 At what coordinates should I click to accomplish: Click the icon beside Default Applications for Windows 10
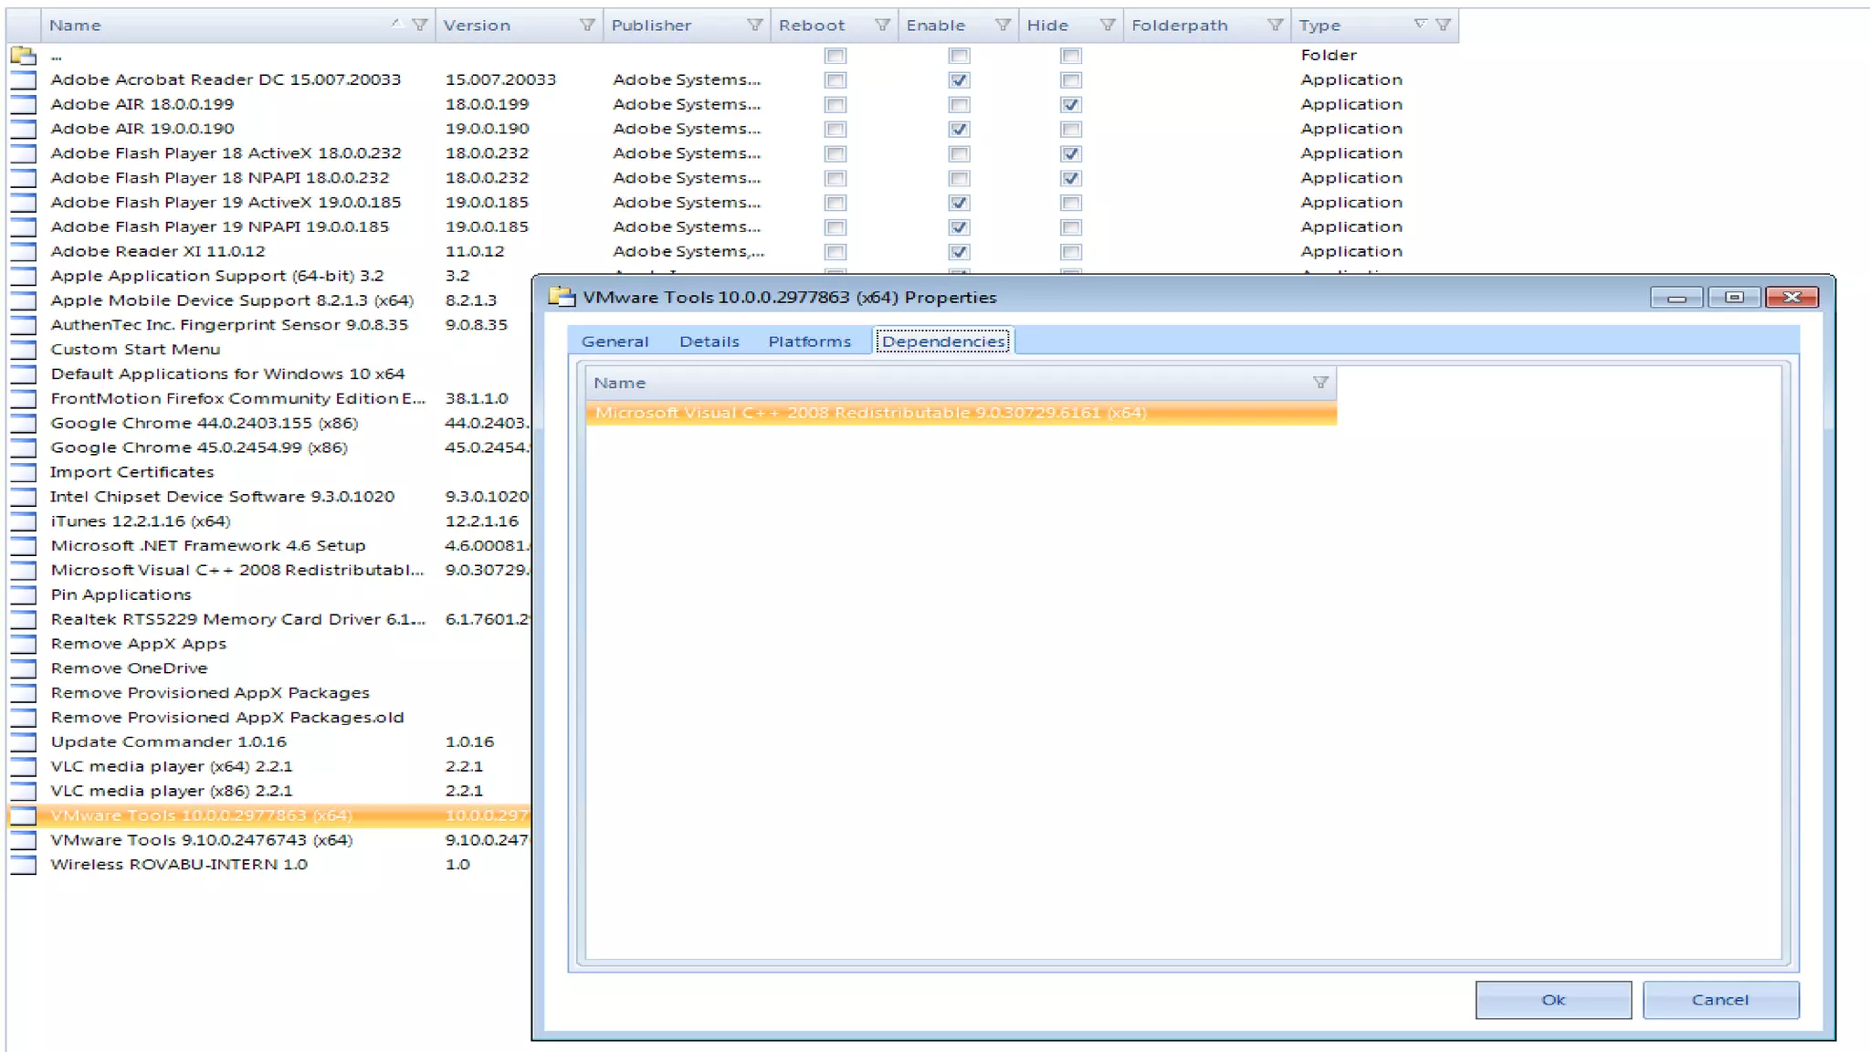(24, 374)
